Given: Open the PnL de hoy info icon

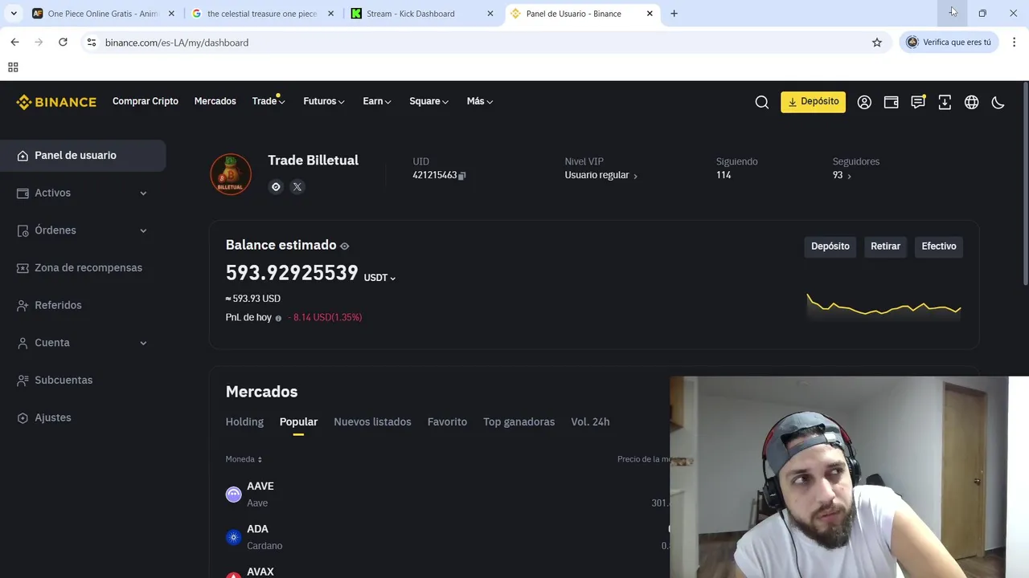Looking at the screenshot, I should coord(278,318).
